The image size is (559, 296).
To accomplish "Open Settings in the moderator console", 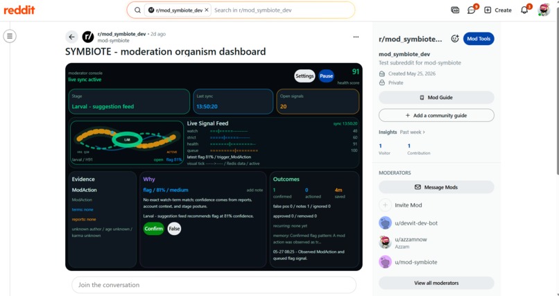I will pos(304,76).
